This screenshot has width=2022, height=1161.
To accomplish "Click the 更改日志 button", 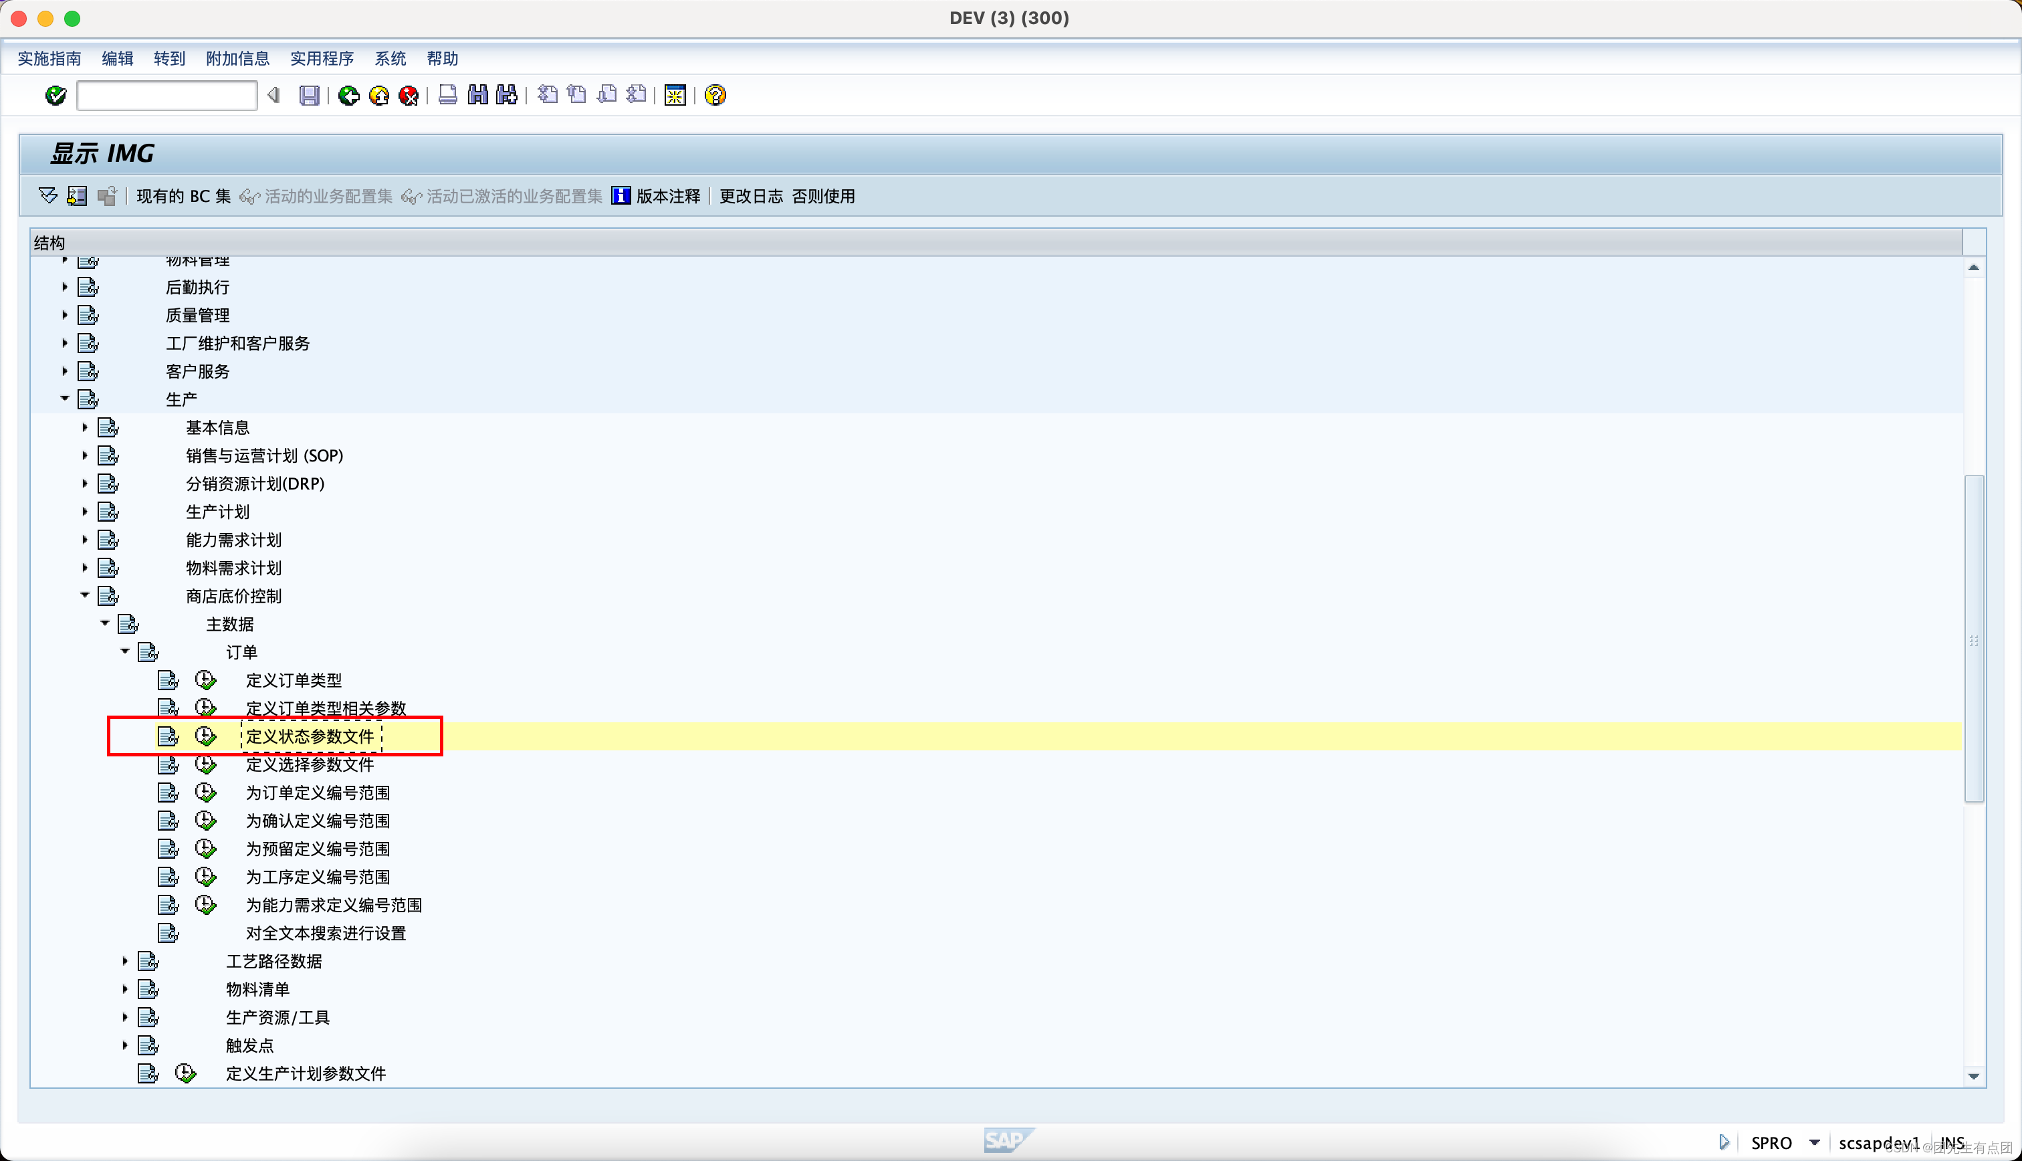I will (x=750, y=195).
